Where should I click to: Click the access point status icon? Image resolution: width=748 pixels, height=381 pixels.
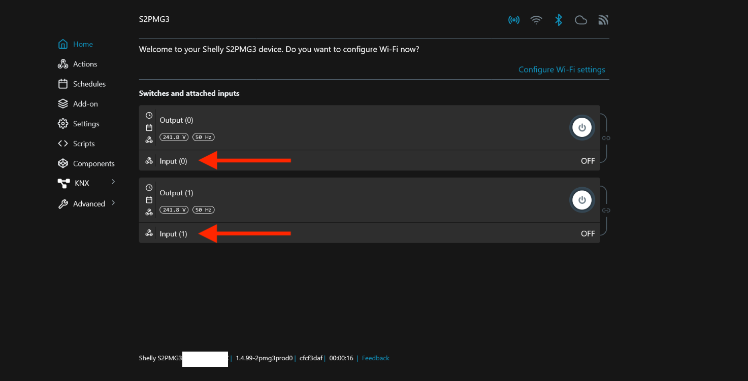click(x=514, y=20)
